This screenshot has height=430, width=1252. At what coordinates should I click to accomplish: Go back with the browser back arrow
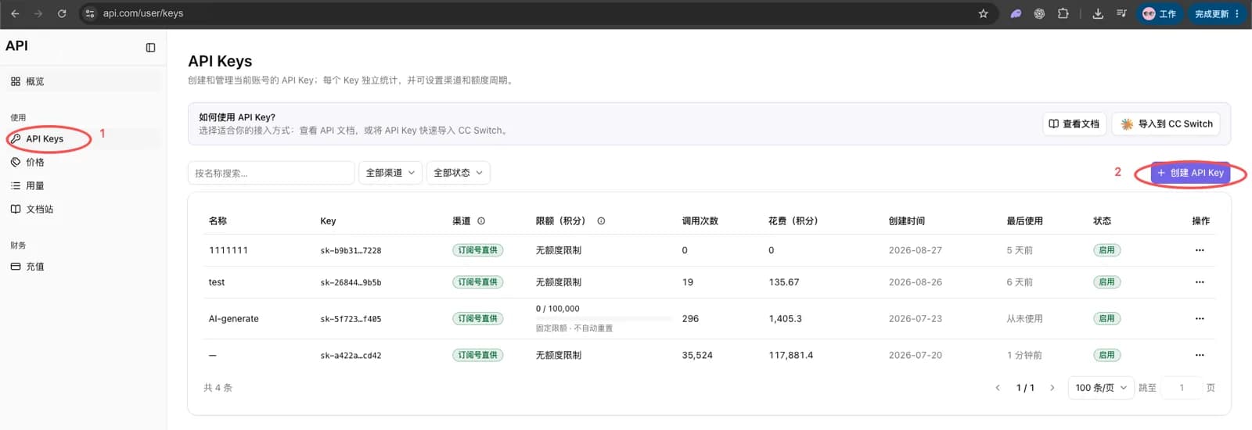click(15, 13)
